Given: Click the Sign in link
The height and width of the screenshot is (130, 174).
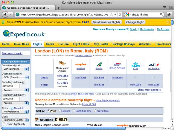Looking at the screenshot, I should (x=133, y=29).
